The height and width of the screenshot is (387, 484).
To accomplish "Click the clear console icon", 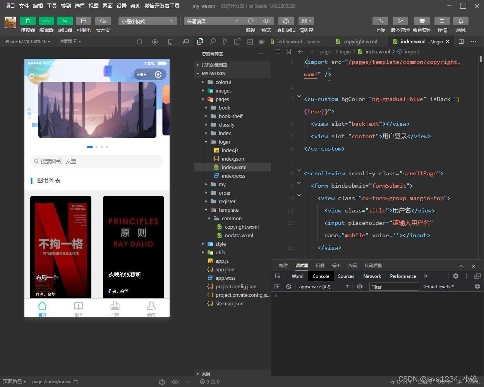I will click(288, 286).
